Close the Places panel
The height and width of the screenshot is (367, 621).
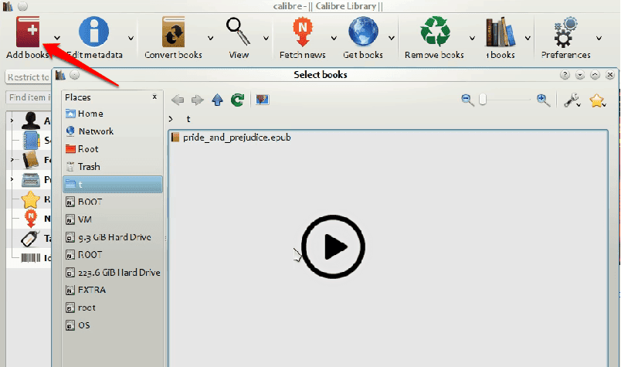(x=154, y=97)
